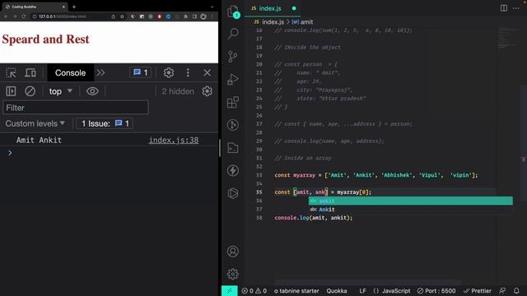Expand more DevTools tabs chevrons

pyautogui.click(x=100, y=73)
